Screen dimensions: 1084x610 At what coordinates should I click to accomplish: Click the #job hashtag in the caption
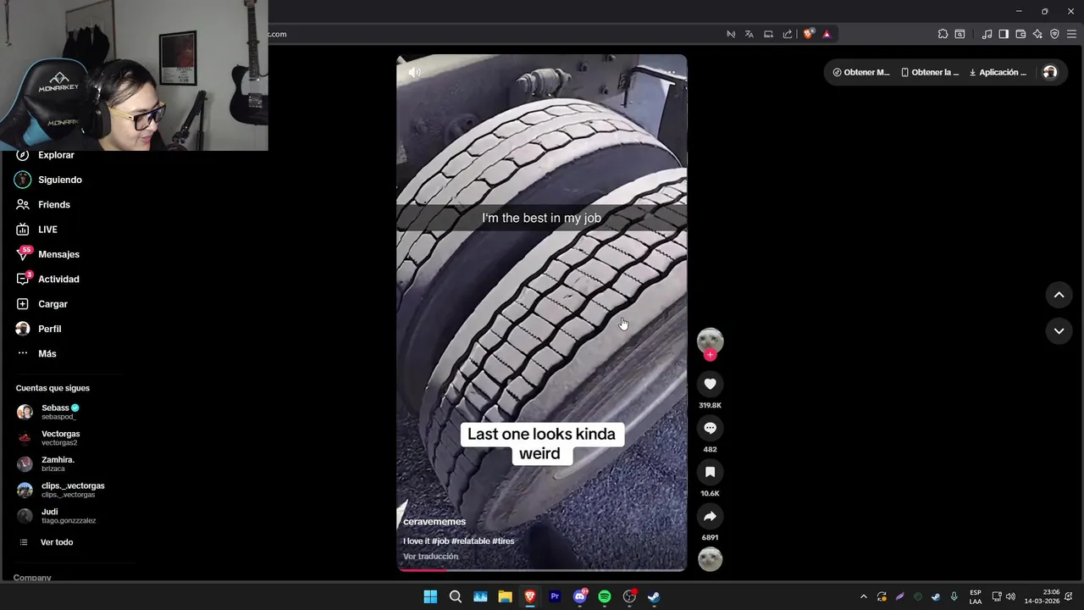click(x=440, y=541)
